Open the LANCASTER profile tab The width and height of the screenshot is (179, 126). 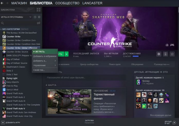pos(92,3)
